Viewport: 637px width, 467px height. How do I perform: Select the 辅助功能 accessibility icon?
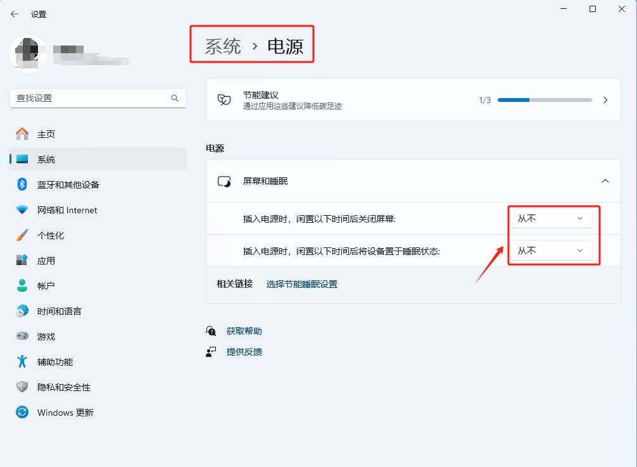[x=20, y=361]
